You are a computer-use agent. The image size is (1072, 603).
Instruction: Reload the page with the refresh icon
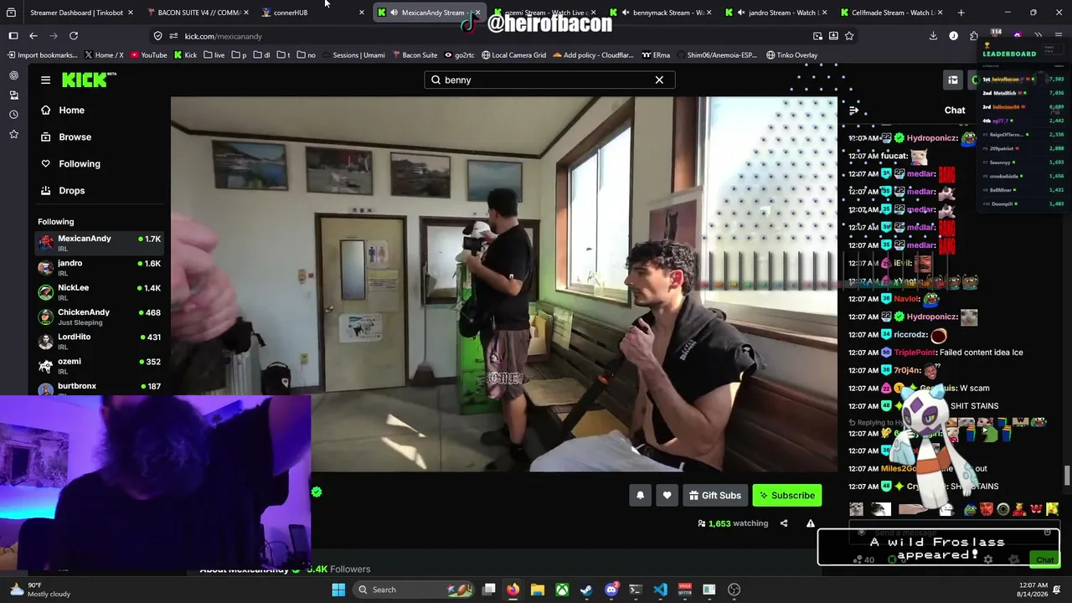[x=74, y=36]
